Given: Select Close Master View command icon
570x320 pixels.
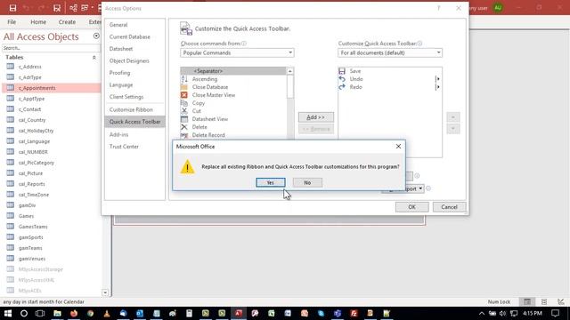Looking at the screenshot, I should click(184, 95).
